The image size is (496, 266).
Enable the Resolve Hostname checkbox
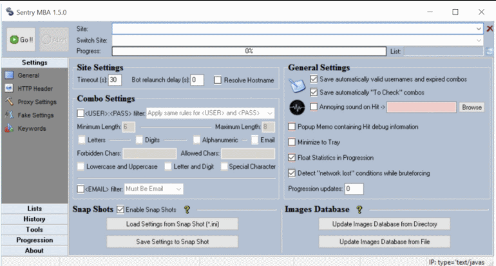218,80
